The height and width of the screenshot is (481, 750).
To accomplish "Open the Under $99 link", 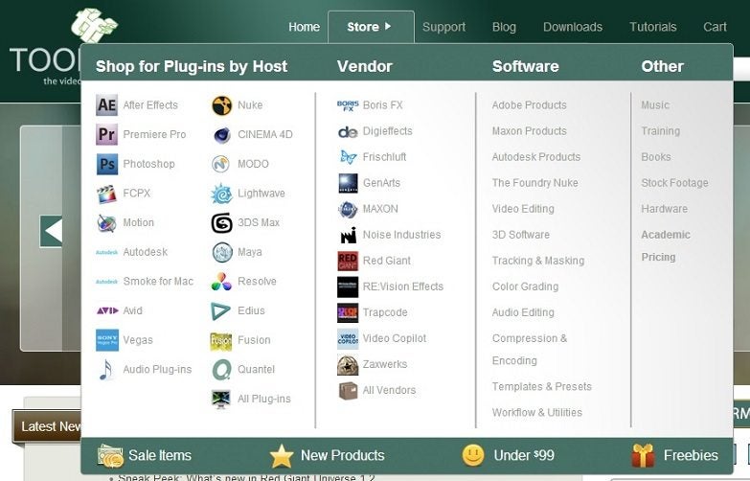I will tap(509, 455).
